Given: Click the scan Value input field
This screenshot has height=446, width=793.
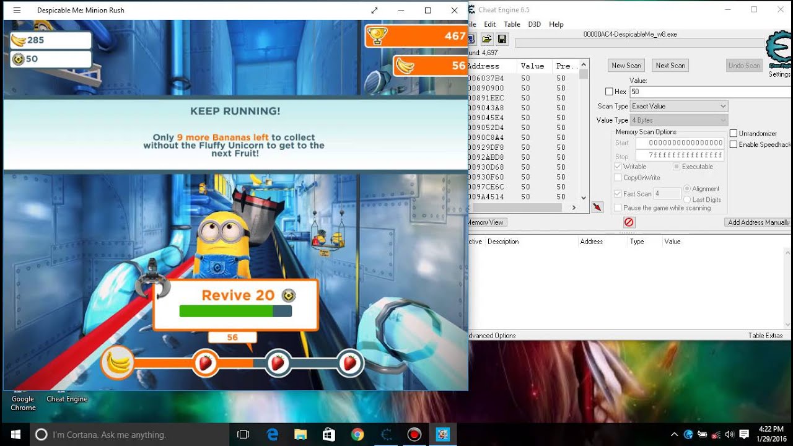Looking at the screenshot, I should 711,92.
